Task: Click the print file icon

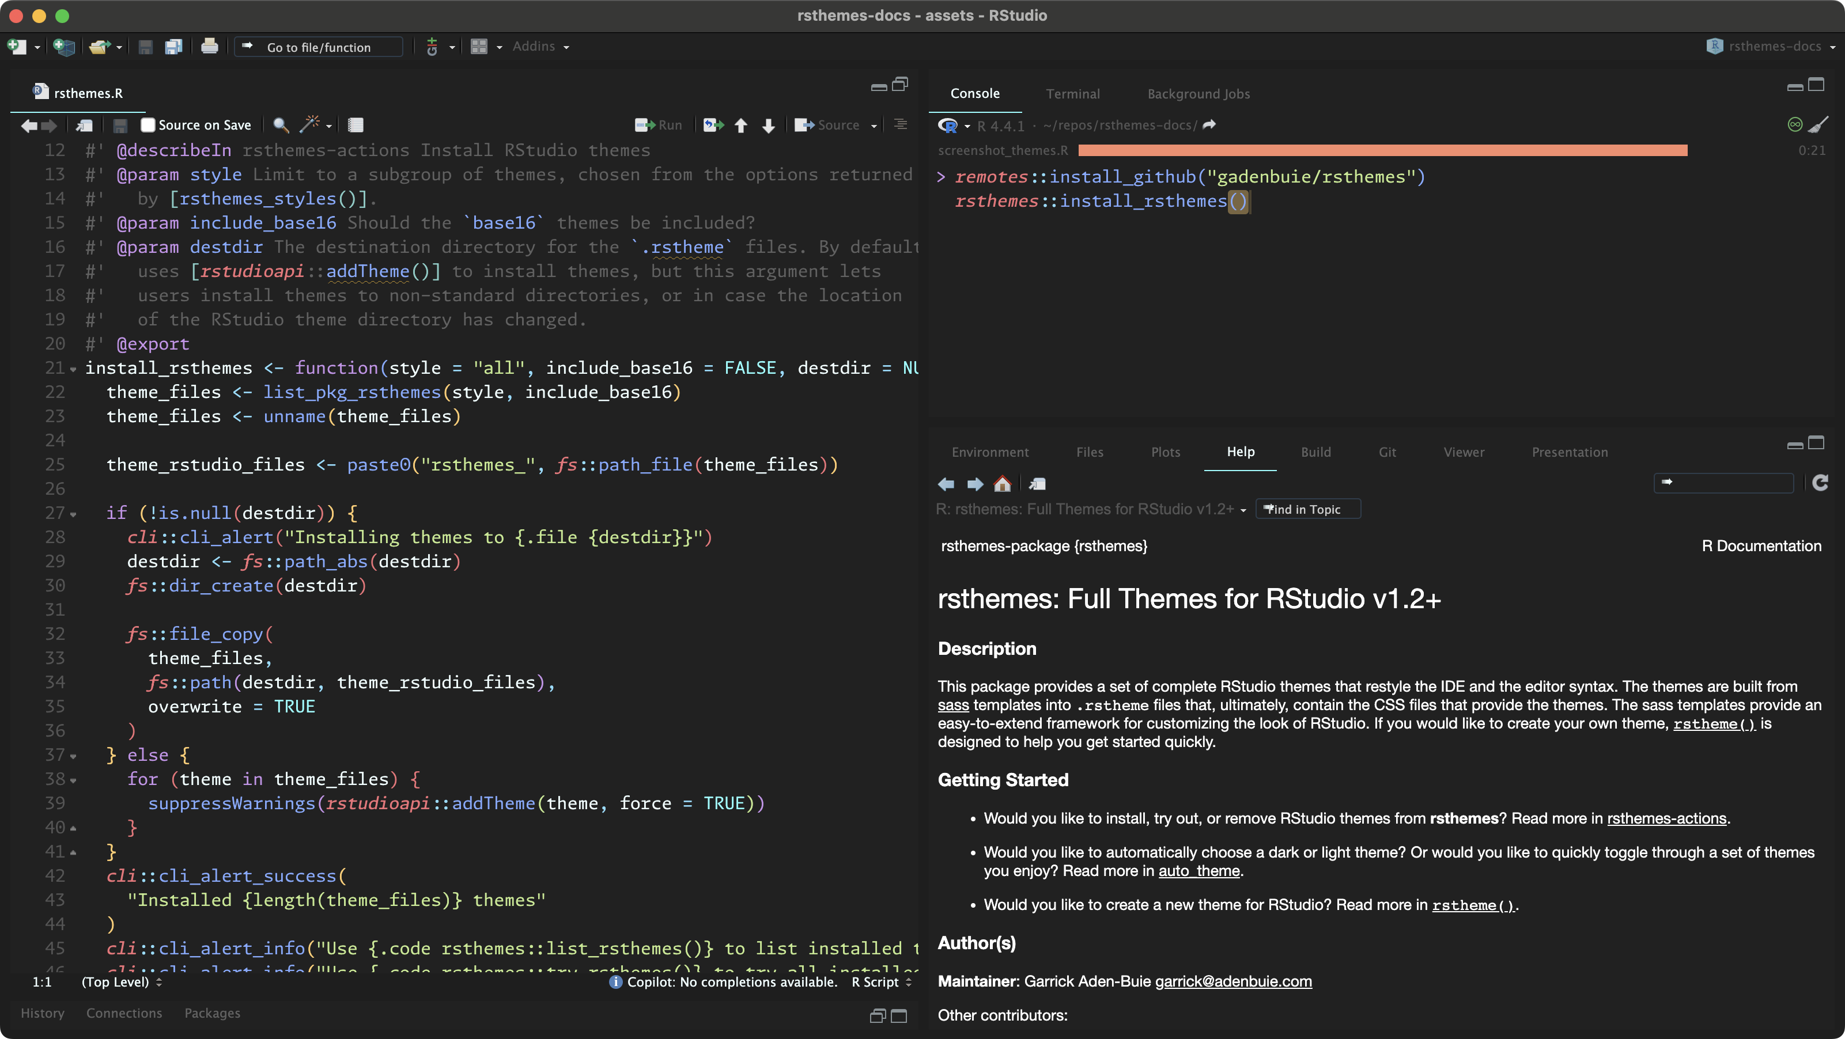Action: [209, 47]
